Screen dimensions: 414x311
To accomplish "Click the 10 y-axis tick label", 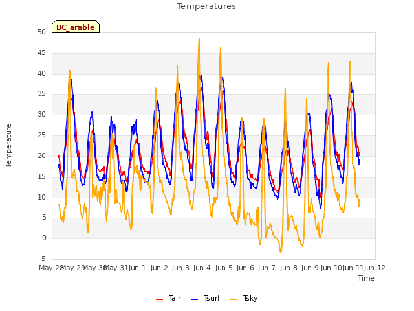I will pos(41,197).
